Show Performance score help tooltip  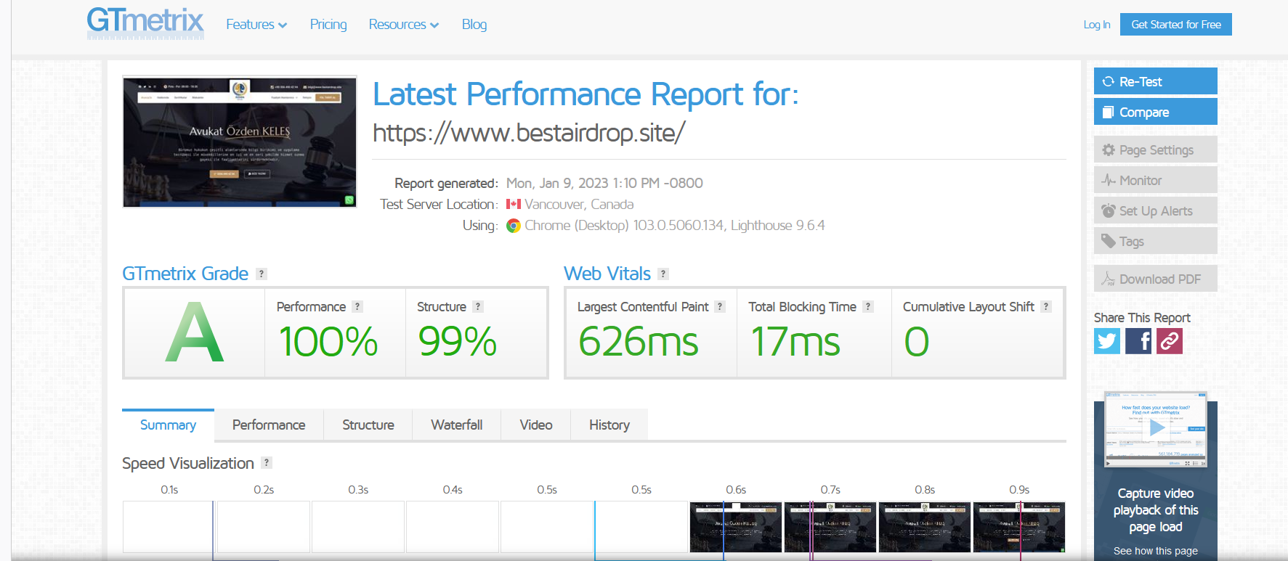[357, 307]
